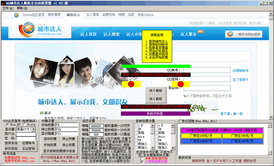
Task: Click the 用户名 input field
Action: 26,134
